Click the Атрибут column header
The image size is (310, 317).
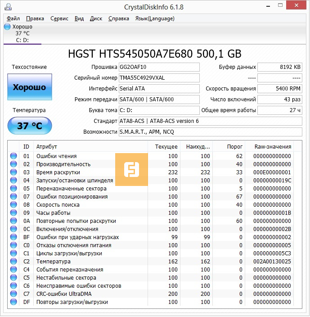click(x=91, y=147)
